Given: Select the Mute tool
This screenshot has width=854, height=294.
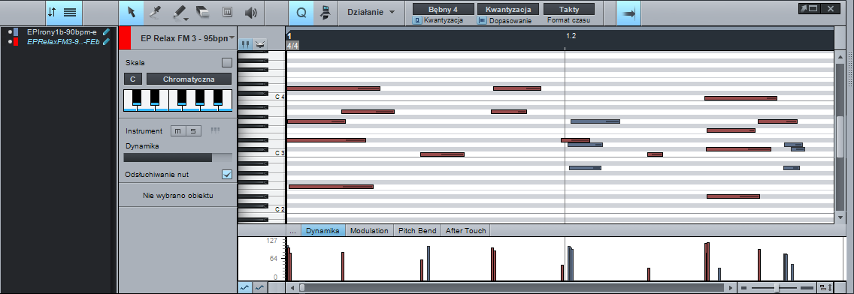Looking at the screenshot, I should (227, 13).
